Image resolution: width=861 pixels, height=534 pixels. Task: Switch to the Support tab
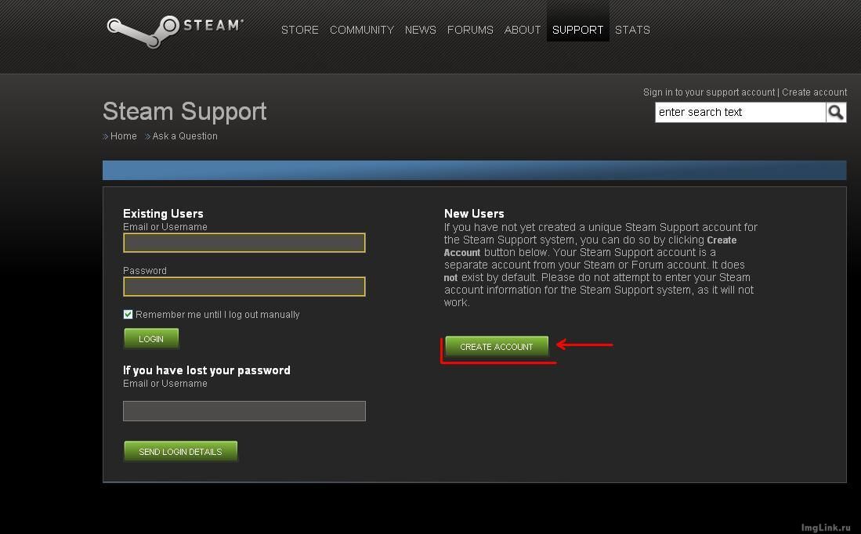(x=577, y=30)
